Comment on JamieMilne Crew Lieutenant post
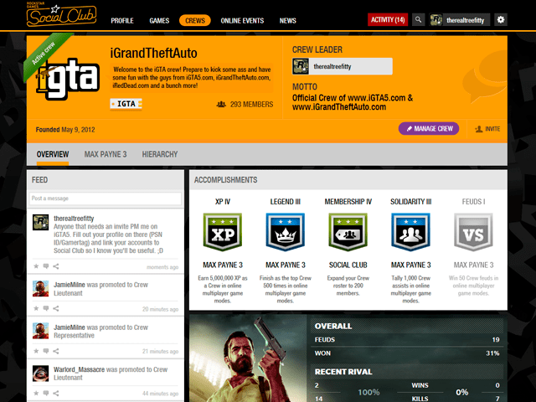Image resolution: width=536 pixels, height=402 pixels. pos(46,309)
